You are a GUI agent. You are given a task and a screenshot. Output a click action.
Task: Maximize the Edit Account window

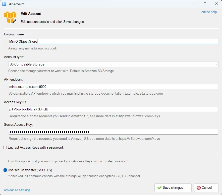[205, 4]
